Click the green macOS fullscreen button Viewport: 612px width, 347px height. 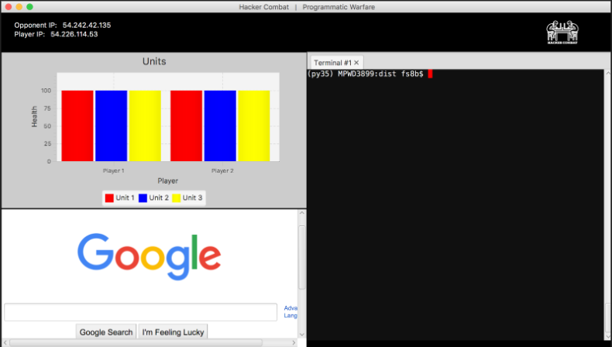[29, 7]
